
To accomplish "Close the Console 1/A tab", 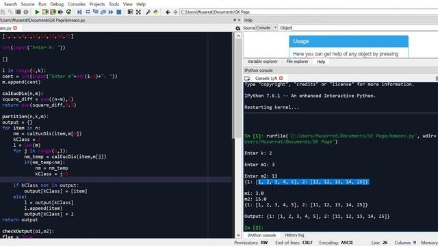I will coord(281,78).
